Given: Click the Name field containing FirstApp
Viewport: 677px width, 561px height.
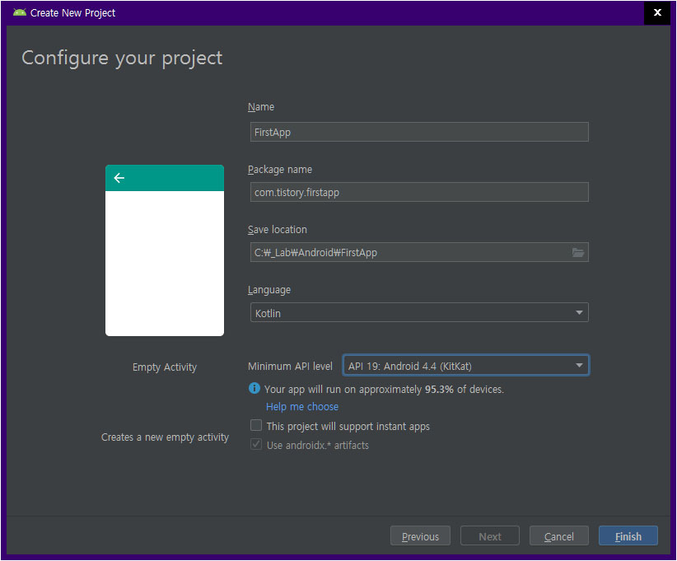Looking at the screenshot, I should pyautogui.click(x=419, y=132).
